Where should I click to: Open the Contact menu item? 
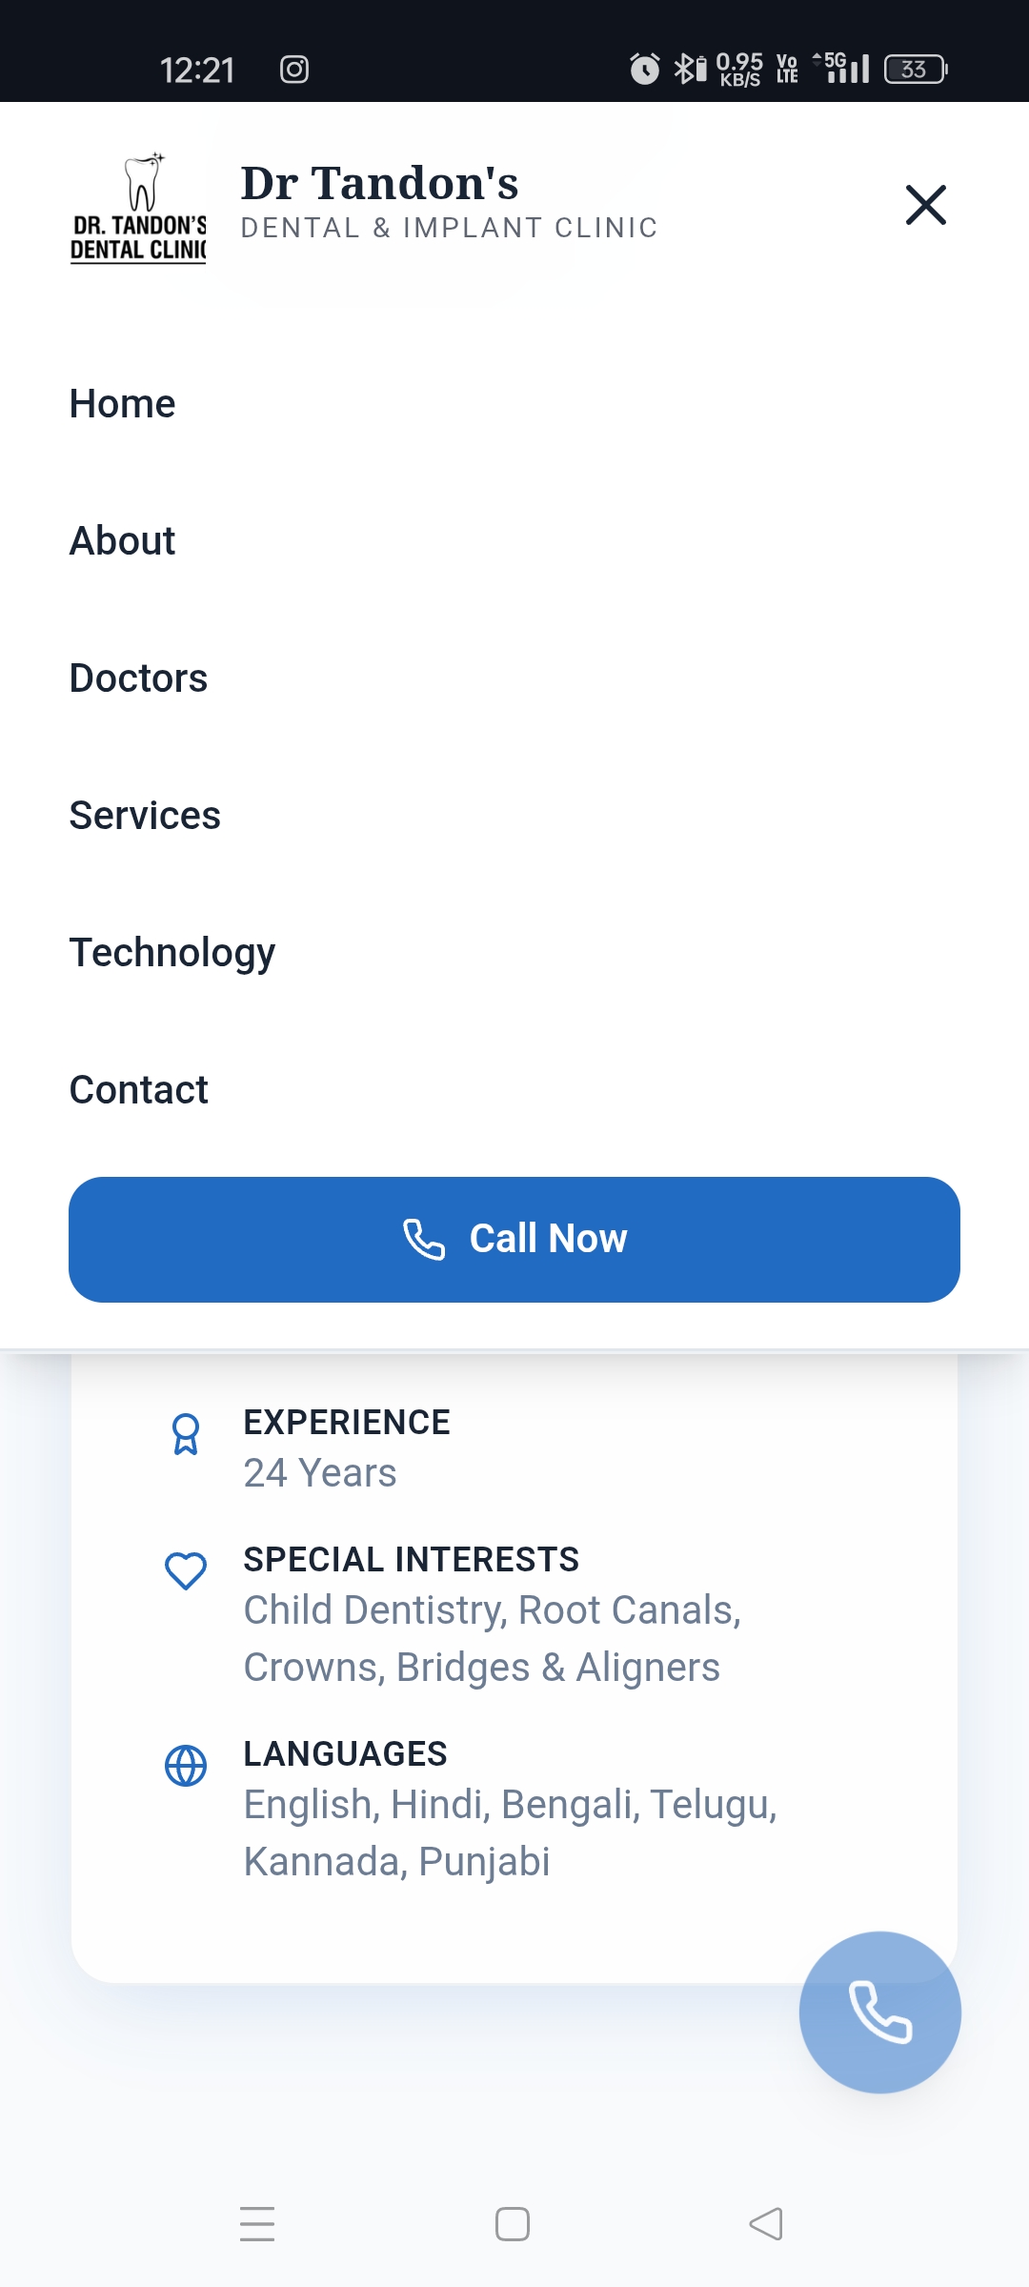pos(139,1090)
